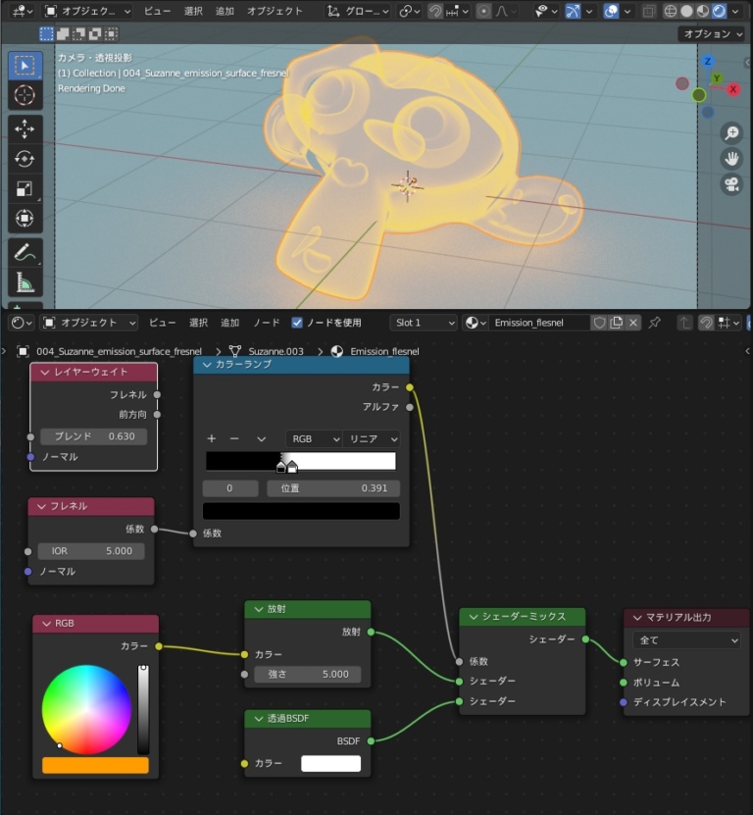
Task: Click the emission 強さ 5.000 field
Action: click(x=308, y=674)
